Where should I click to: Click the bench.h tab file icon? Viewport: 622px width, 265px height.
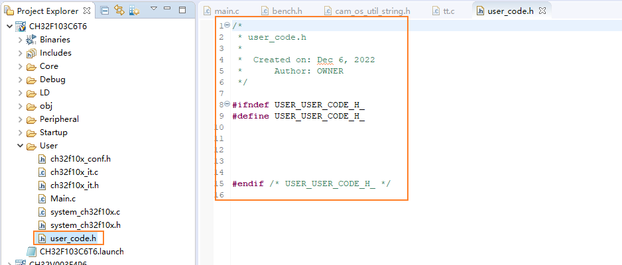point(265,11)
